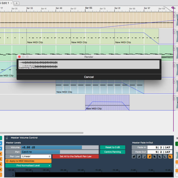
Task: Pick the fifth fade curve shape icon
Action: (155, 157)
